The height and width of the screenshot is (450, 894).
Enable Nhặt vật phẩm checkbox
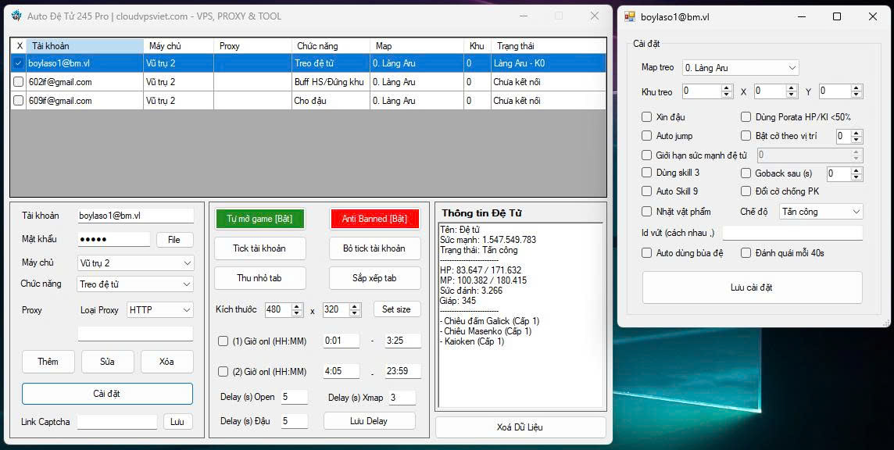tap(646, 212)
